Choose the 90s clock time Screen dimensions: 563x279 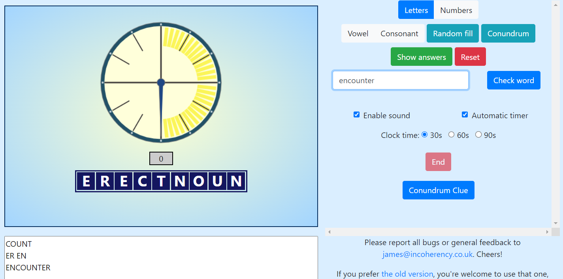click(x=478, y=134)
